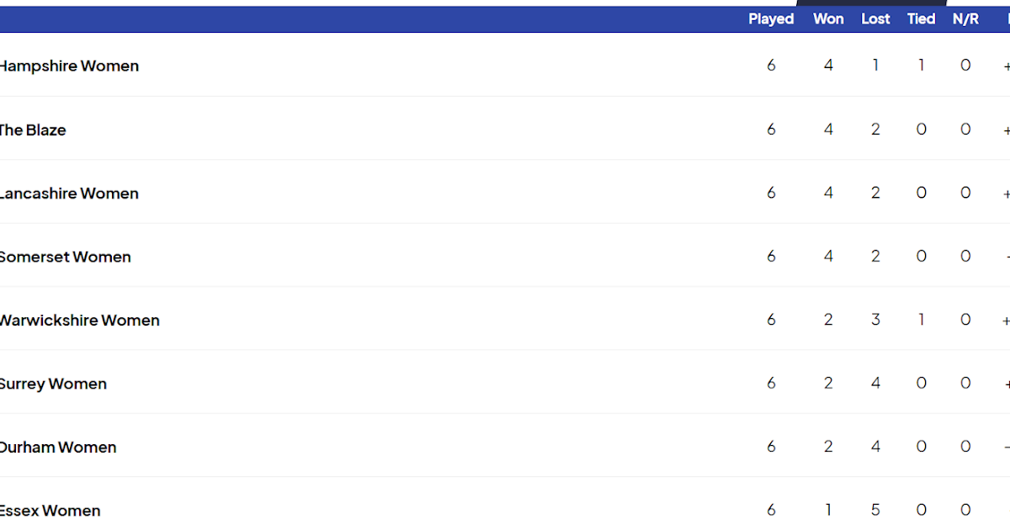Open the Warwickshire Women team link

[80, 321]
